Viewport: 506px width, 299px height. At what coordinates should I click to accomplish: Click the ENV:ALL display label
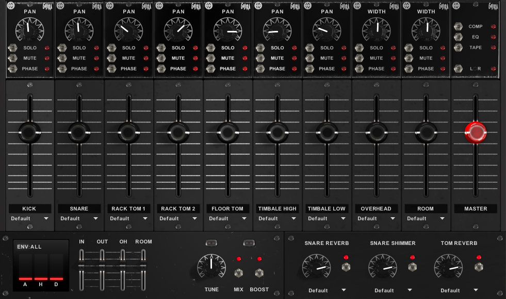tap(29, 247)
